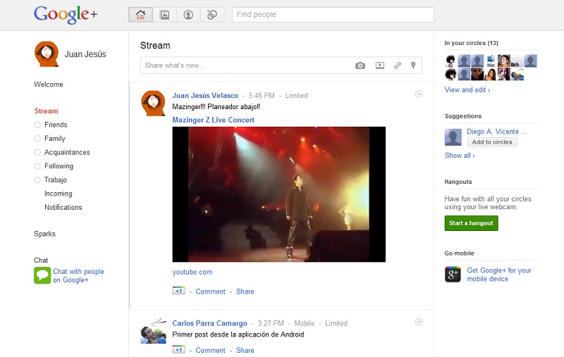Screen dimensions: 564x357
Task: Click Add to circles for Diego A. Vicente
Action: [492, 142]
